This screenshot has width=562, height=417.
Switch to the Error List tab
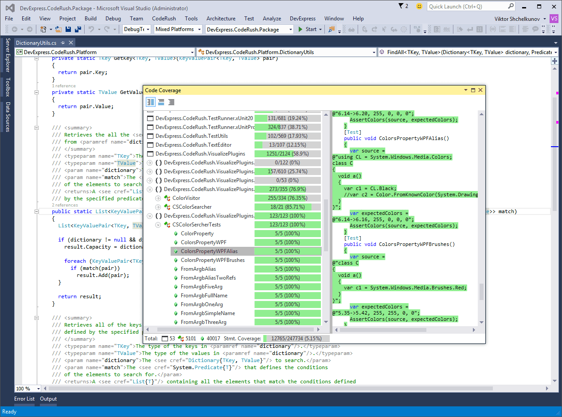(24, 399)
